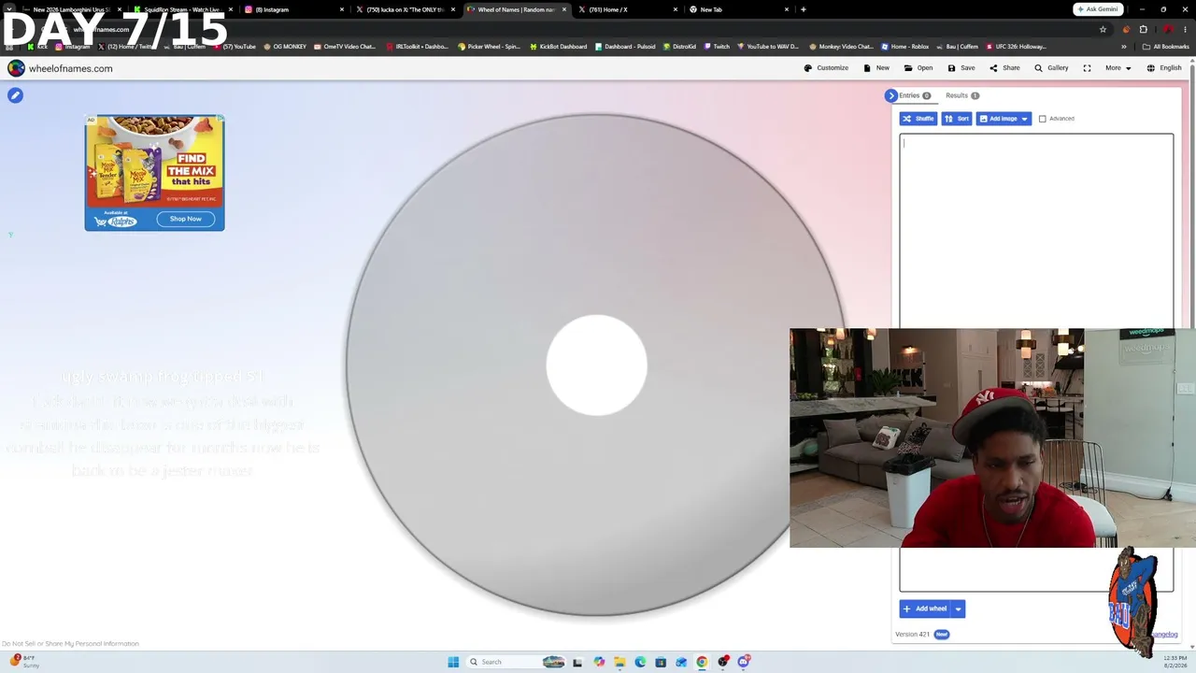Screen dimensions: 1196x673
Task: Create a New wheel
Action: tap(876, 68)
